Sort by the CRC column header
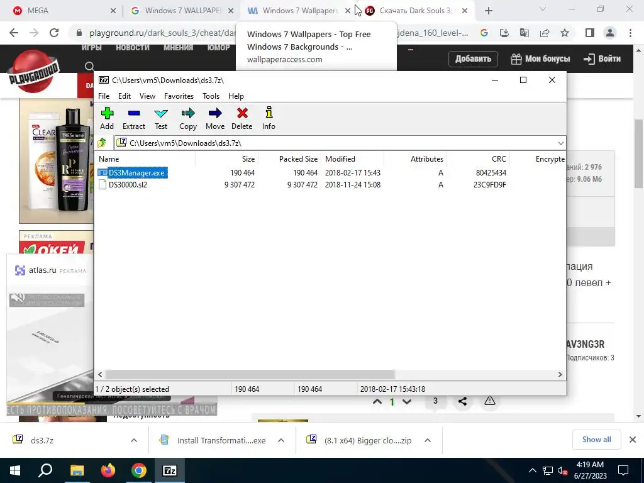The image size is (644, 483). (x=478, y=159)
